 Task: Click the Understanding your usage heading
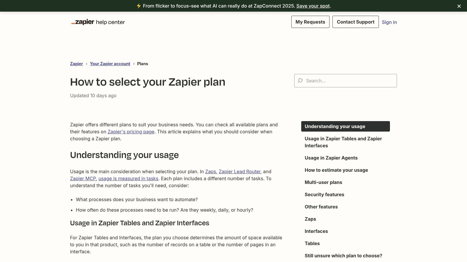124,155
